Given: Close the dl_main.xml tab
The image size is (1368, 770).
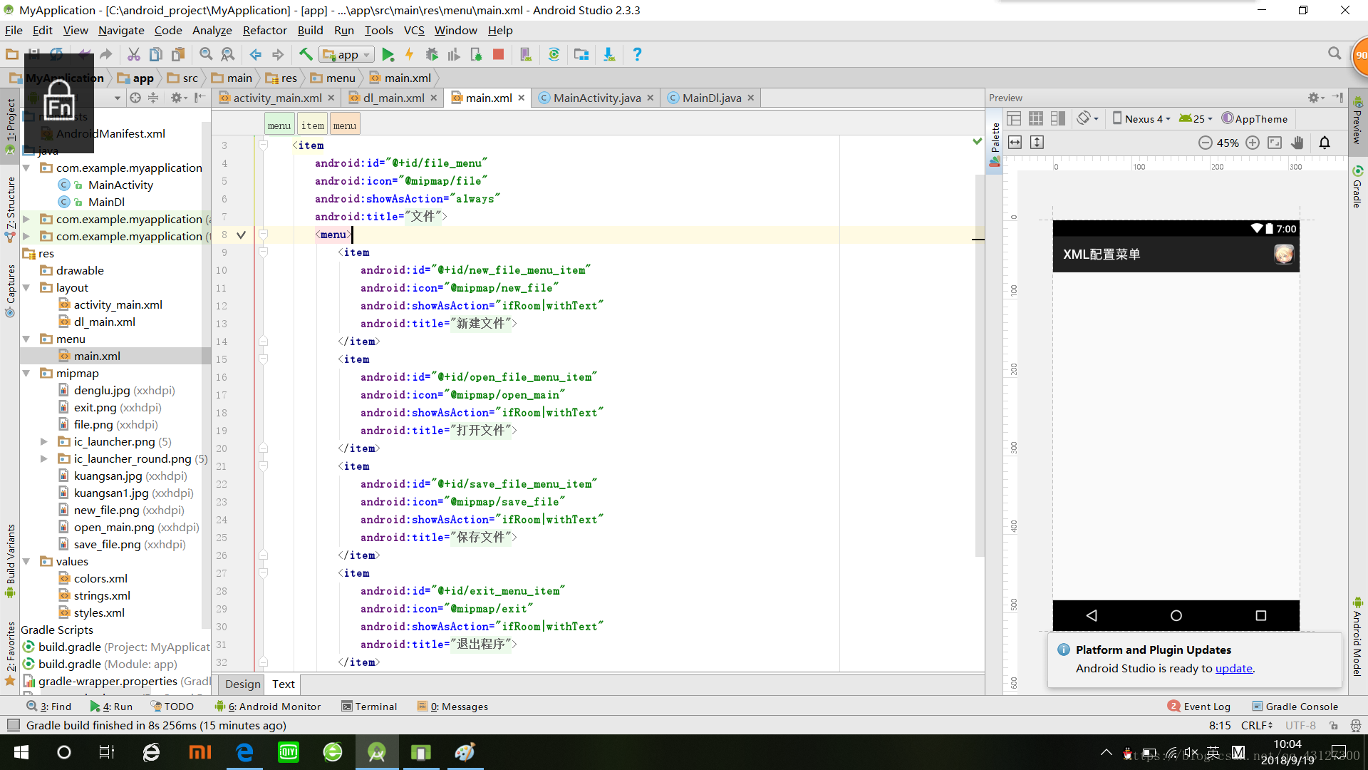Looking at the screenshot, I should tap(433, 98).
